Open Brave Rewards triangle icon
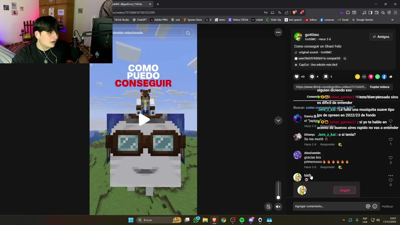Image resolution: width=400 pixels, height=225 pixels. click(301, 12)
